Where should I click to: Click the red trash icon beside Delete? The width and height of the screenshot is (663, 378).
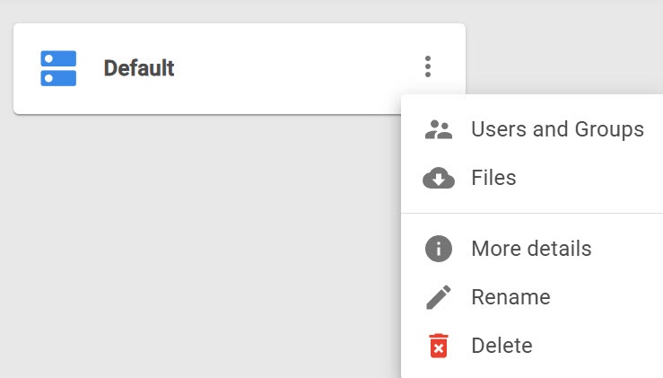439,346
